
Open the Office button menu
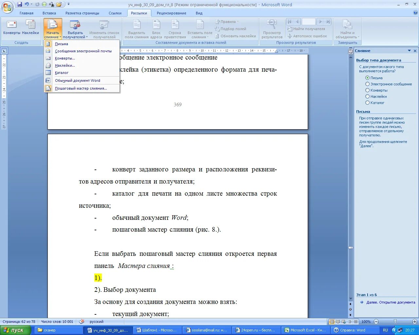coord(7,7)
